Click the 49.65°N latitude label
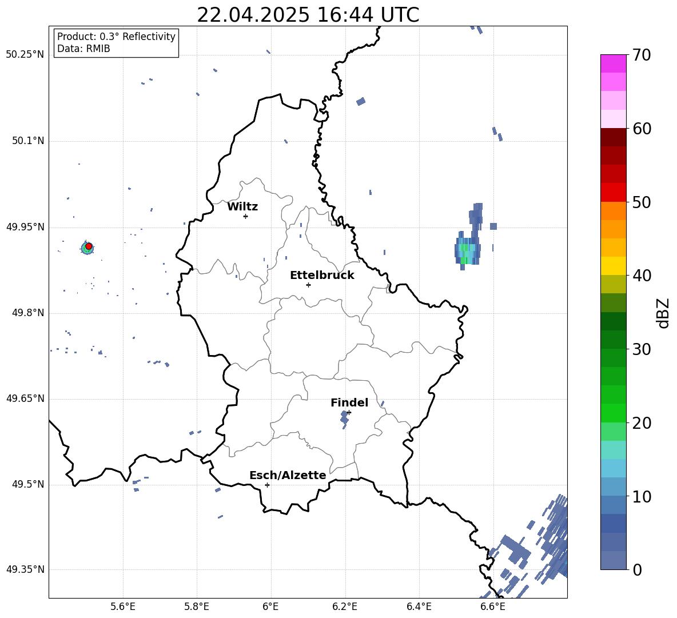The width and height of the screenshot is (677, 618). coord(25,398)
